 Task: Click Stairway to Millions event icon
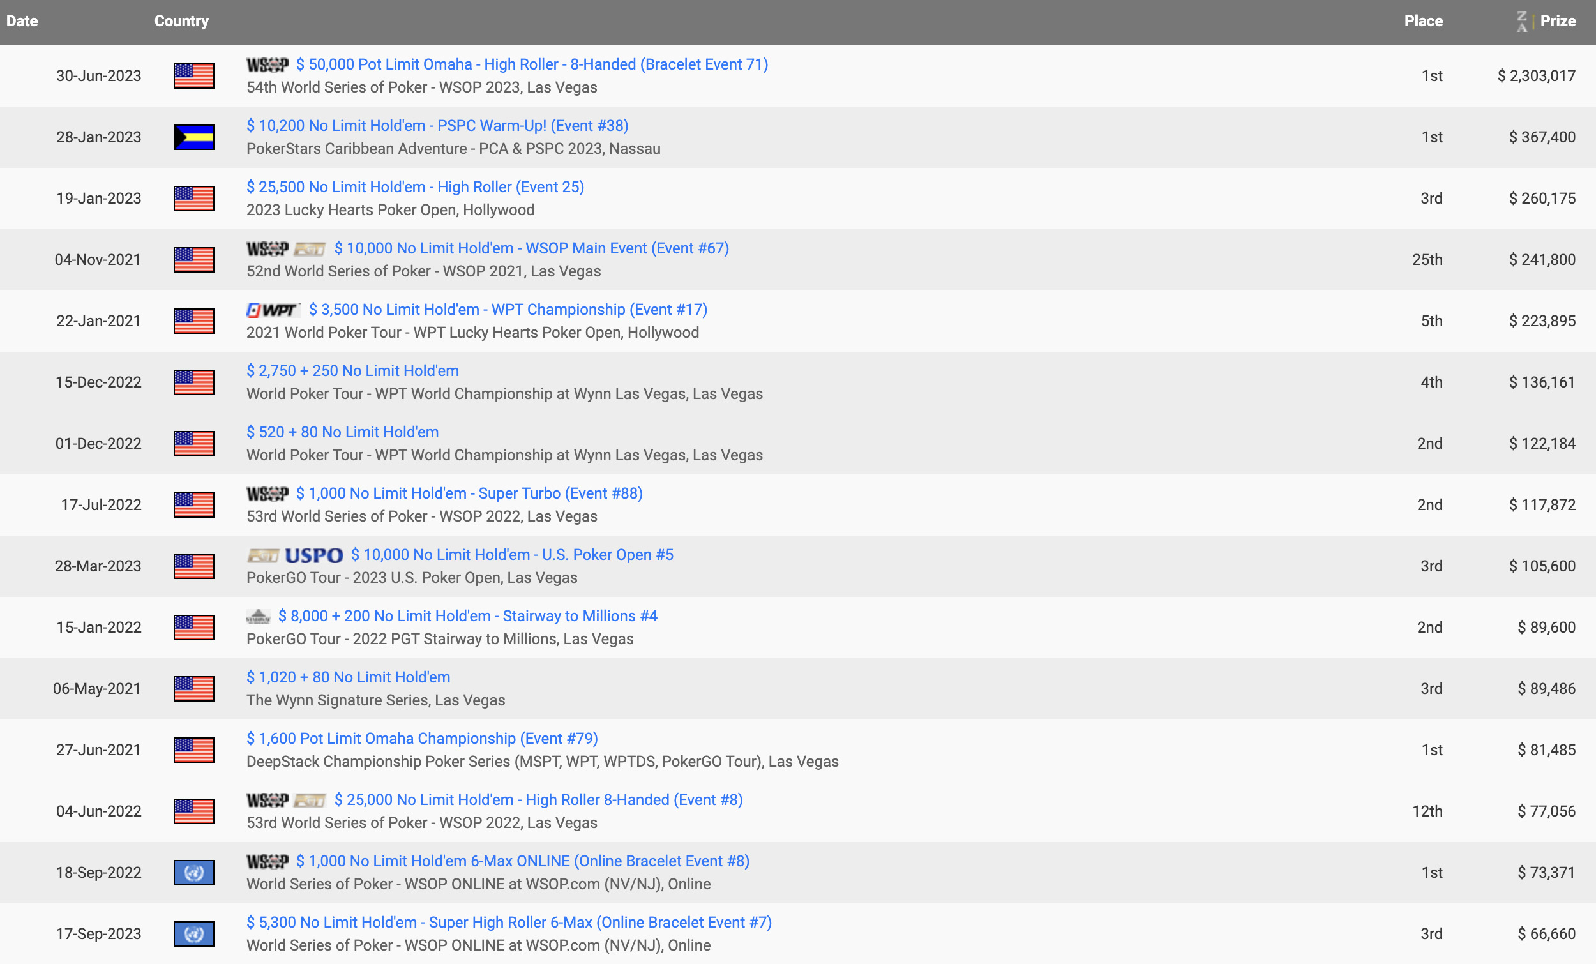[x=258, y=617]
